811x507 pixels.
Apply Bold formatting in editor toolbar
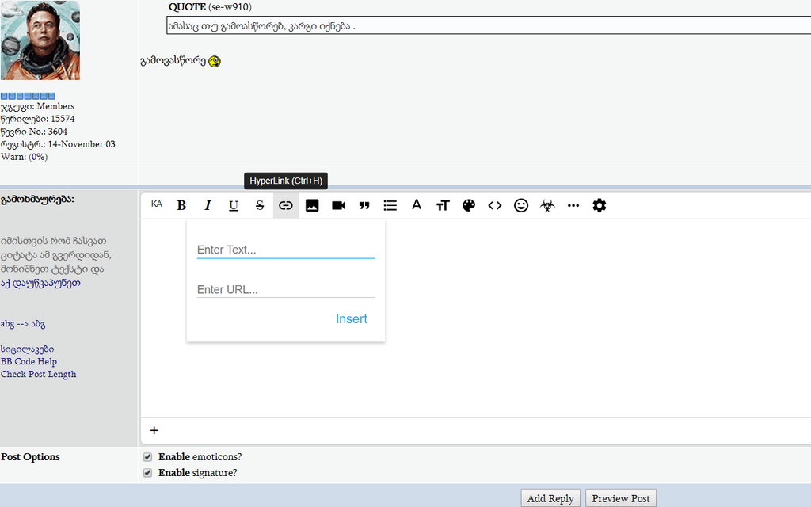coord(181,205)
